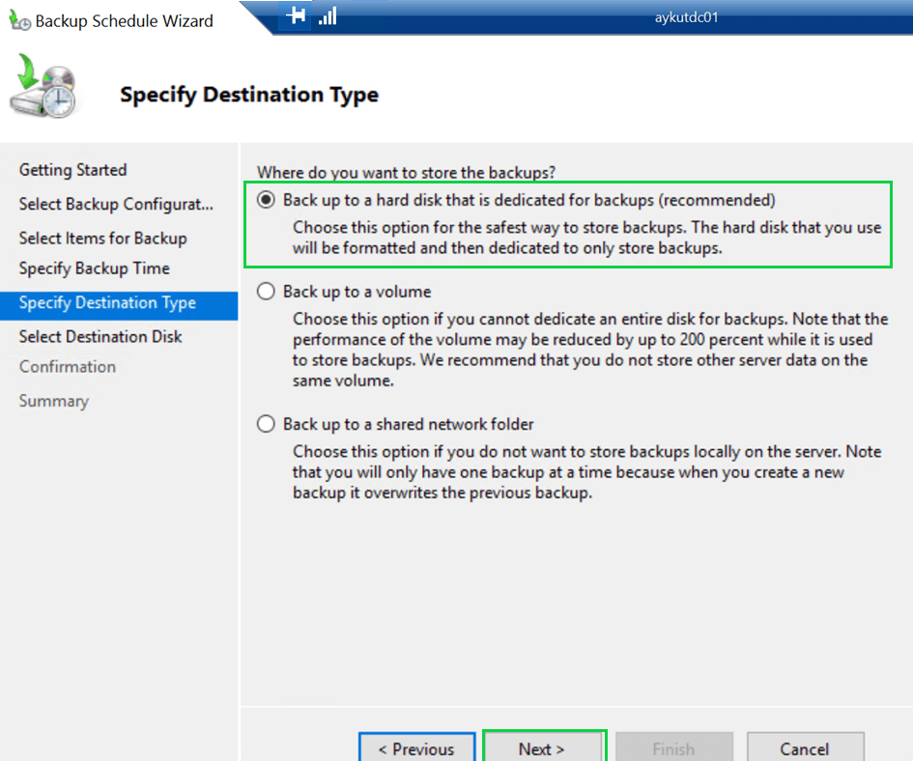Click the Confirmation step in the sidebar
Image resolution: width=913 pixels, height=761 pixels.
[68, 367]
